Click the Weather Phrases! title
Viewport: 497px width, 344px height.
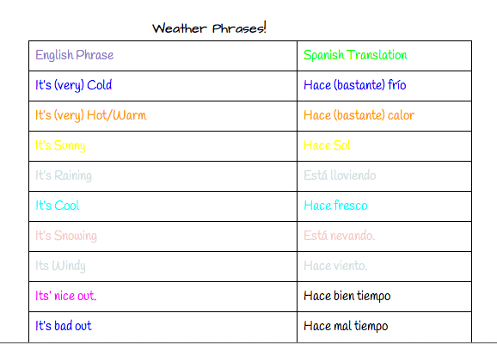click(209, 28)
